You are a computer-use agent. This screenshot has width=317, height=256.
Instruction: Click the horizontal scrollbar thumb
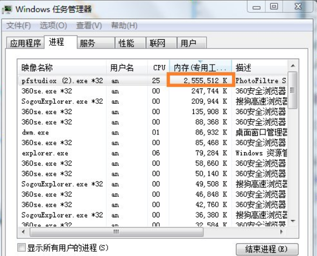coord(116,232)
